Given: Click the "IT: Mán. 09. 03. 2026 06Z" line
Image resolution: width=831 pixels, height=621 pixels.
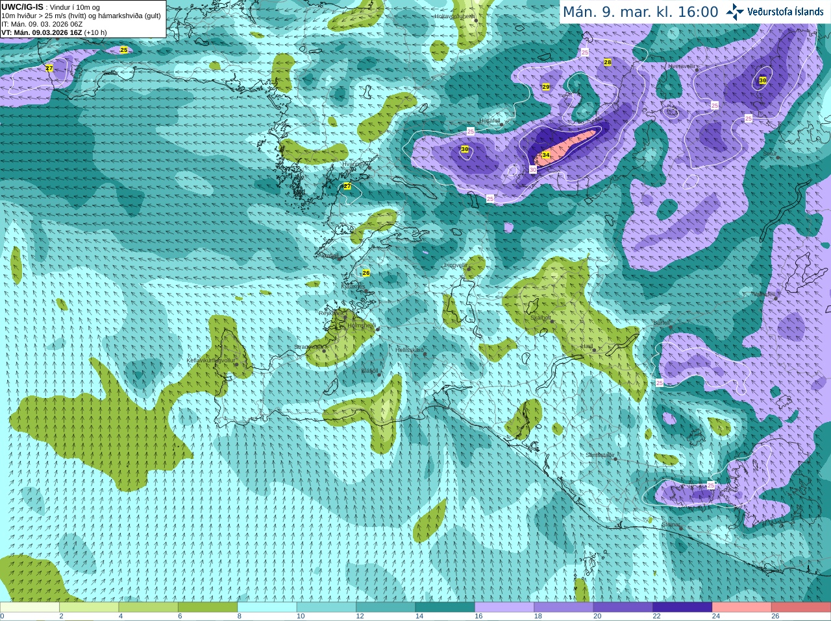Looking at the screenshot, I should (x=42, y=24).
